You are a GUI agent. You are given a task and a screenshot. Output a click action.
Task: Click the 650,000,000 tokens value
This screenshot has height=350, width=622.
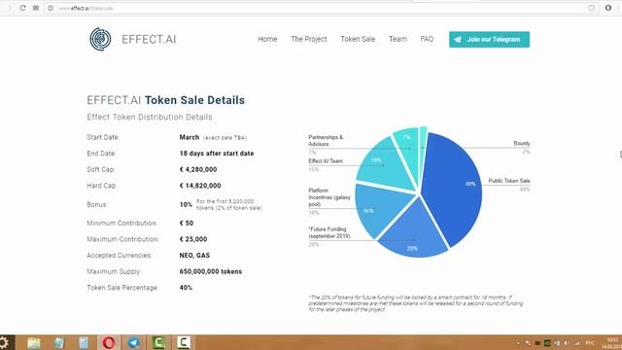tap(211, 271)
